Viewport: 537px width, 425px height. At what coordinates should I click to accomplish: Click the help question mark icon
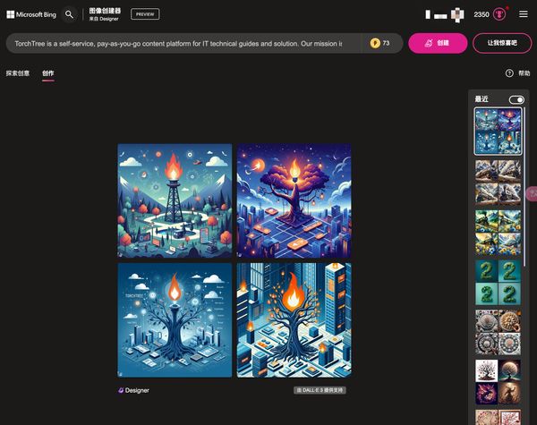click(509, 73)
